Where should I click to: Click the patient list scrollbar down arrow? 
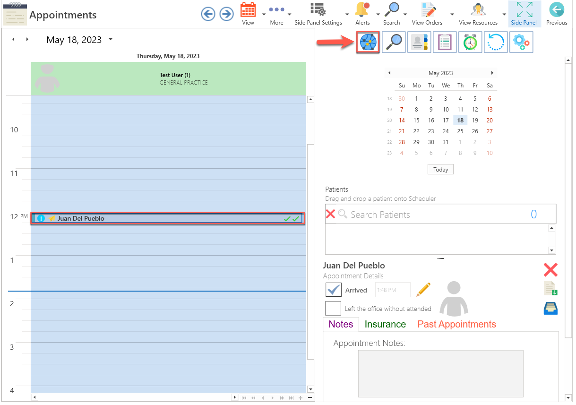pos(551,250)
